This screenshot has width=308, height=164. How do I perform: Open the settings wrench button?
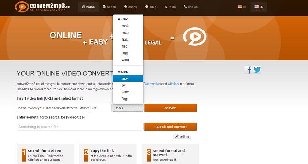coord(182,136)
